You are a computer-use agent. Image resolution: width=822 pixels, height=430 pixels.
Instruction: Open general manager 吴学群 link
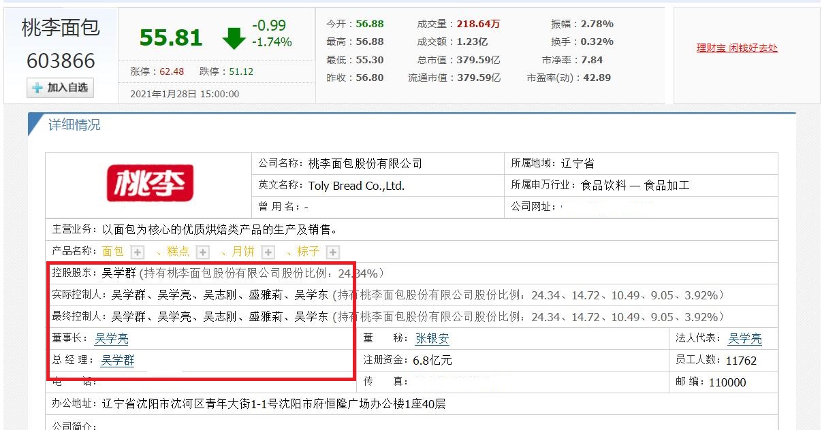tap(117, 361)
